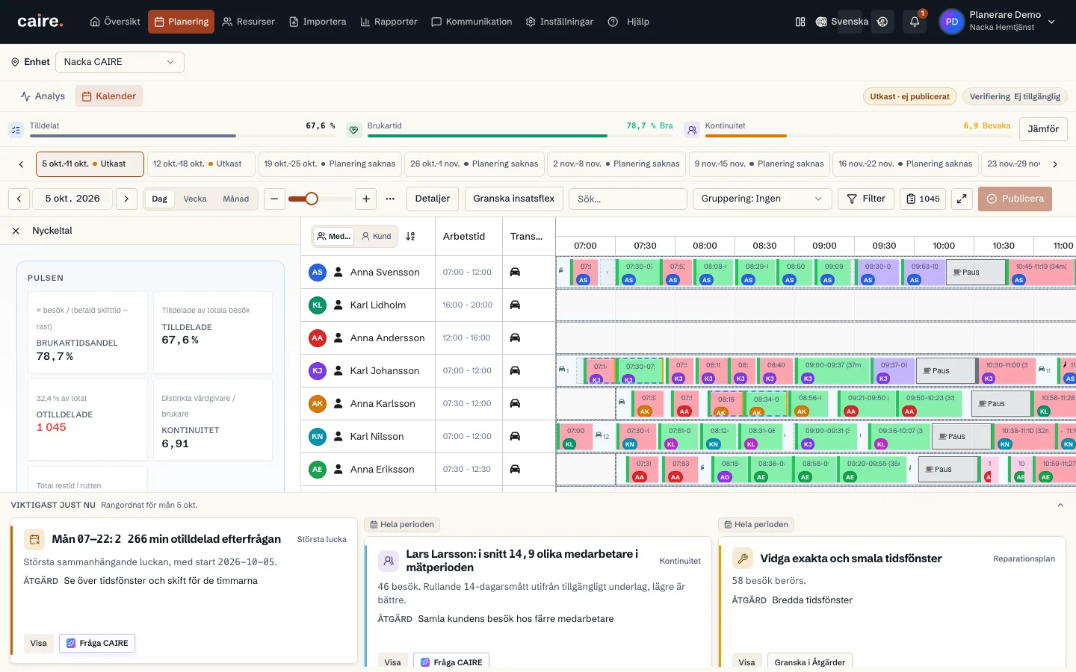Open the Planerare Demo account menu

tap(998, 22)
